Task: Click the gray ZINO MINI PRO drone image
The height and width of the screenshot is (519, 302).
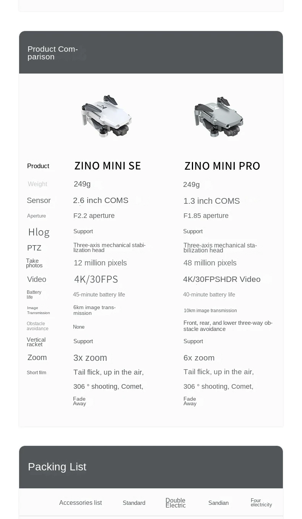Action: tap(218, 117)
